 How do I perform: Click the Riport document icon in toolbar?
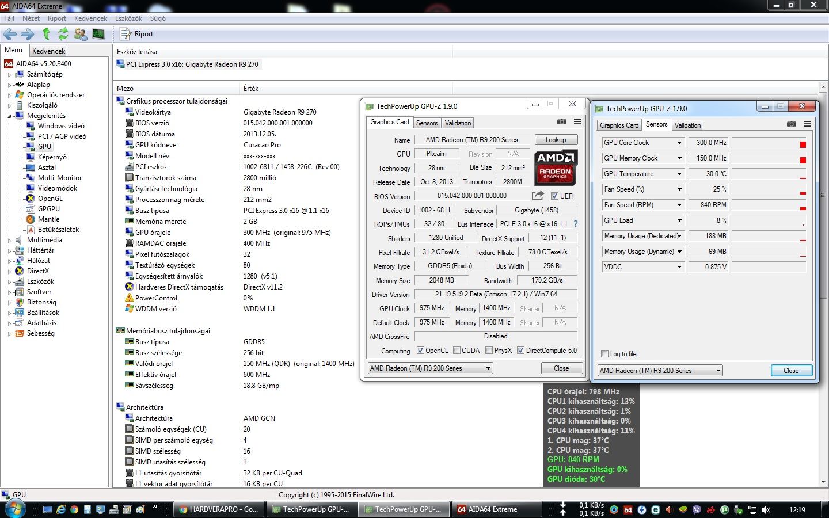[x=125, y=34]
